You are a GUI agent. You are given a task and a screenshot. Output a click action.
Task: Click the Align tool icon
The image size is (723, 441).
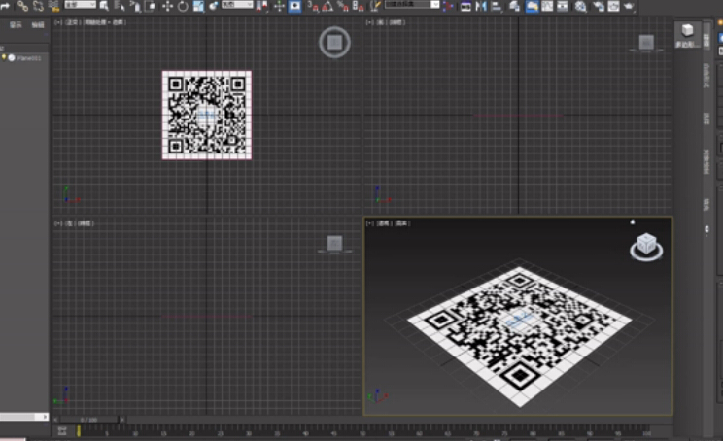coord(497,6)
